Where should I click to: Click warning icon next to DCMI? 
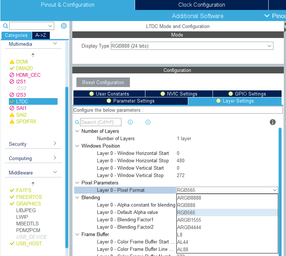12,62
